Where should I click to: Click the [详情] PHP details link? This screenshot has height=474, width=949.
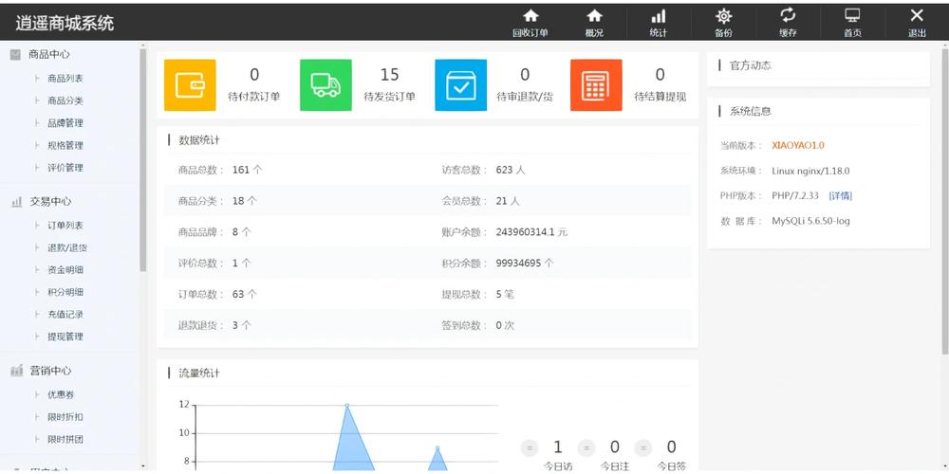click(x=841, y=196)
